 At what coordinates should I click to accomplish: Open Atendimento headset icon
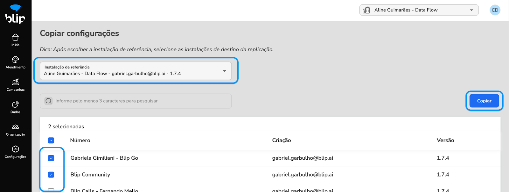tap(15, 60)
